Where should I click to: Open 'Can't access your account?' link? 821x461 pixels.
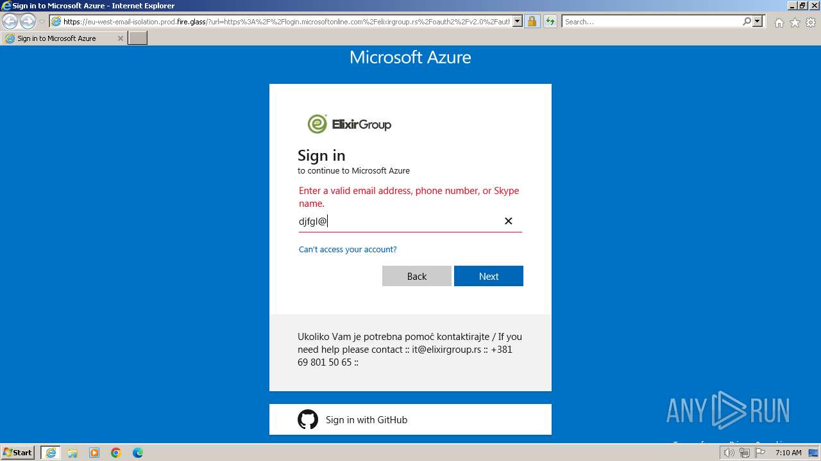348,250
